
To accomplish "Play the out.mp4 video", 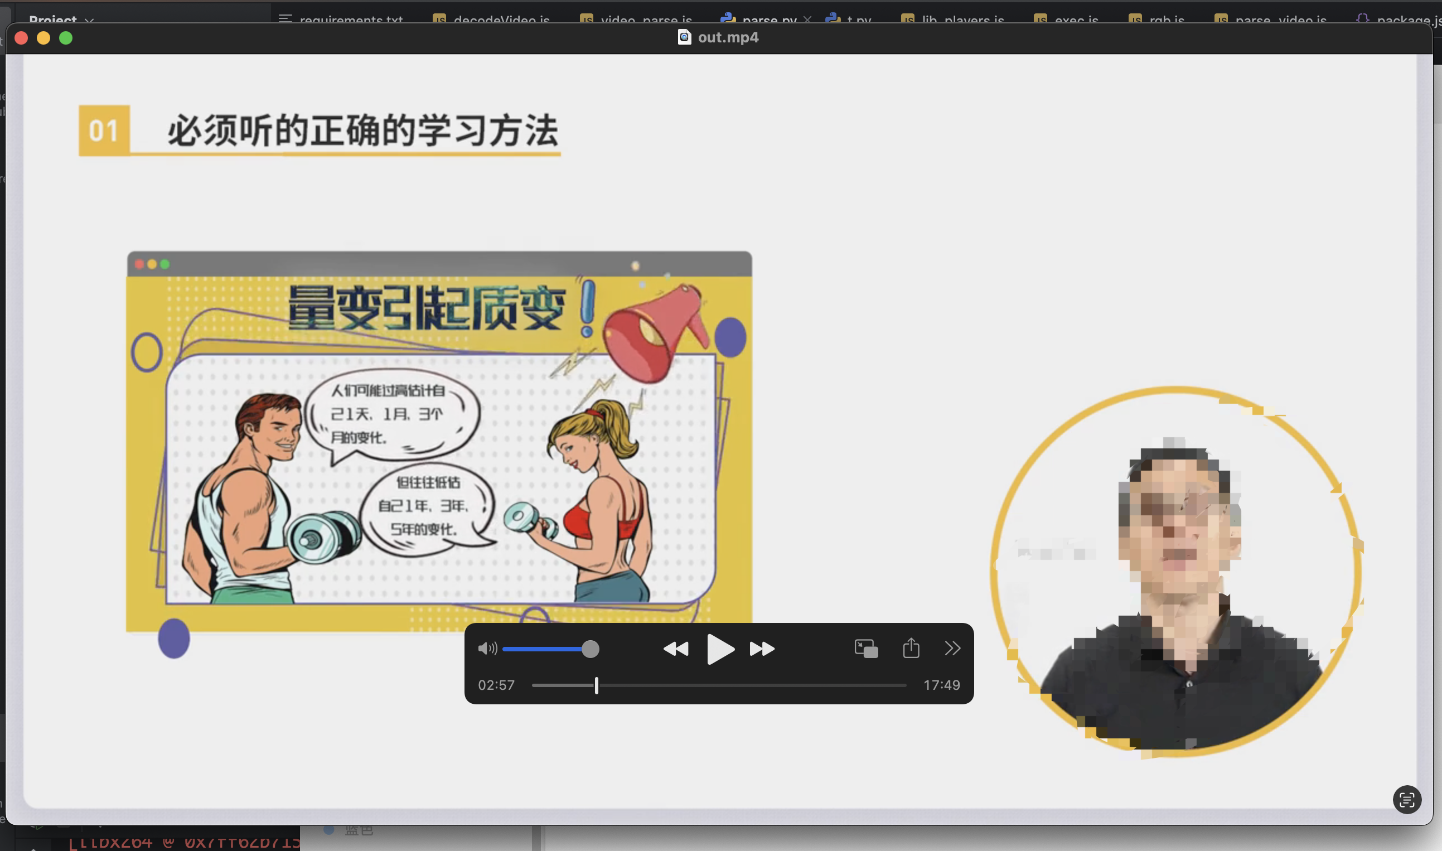I will [x=719, y=649].
